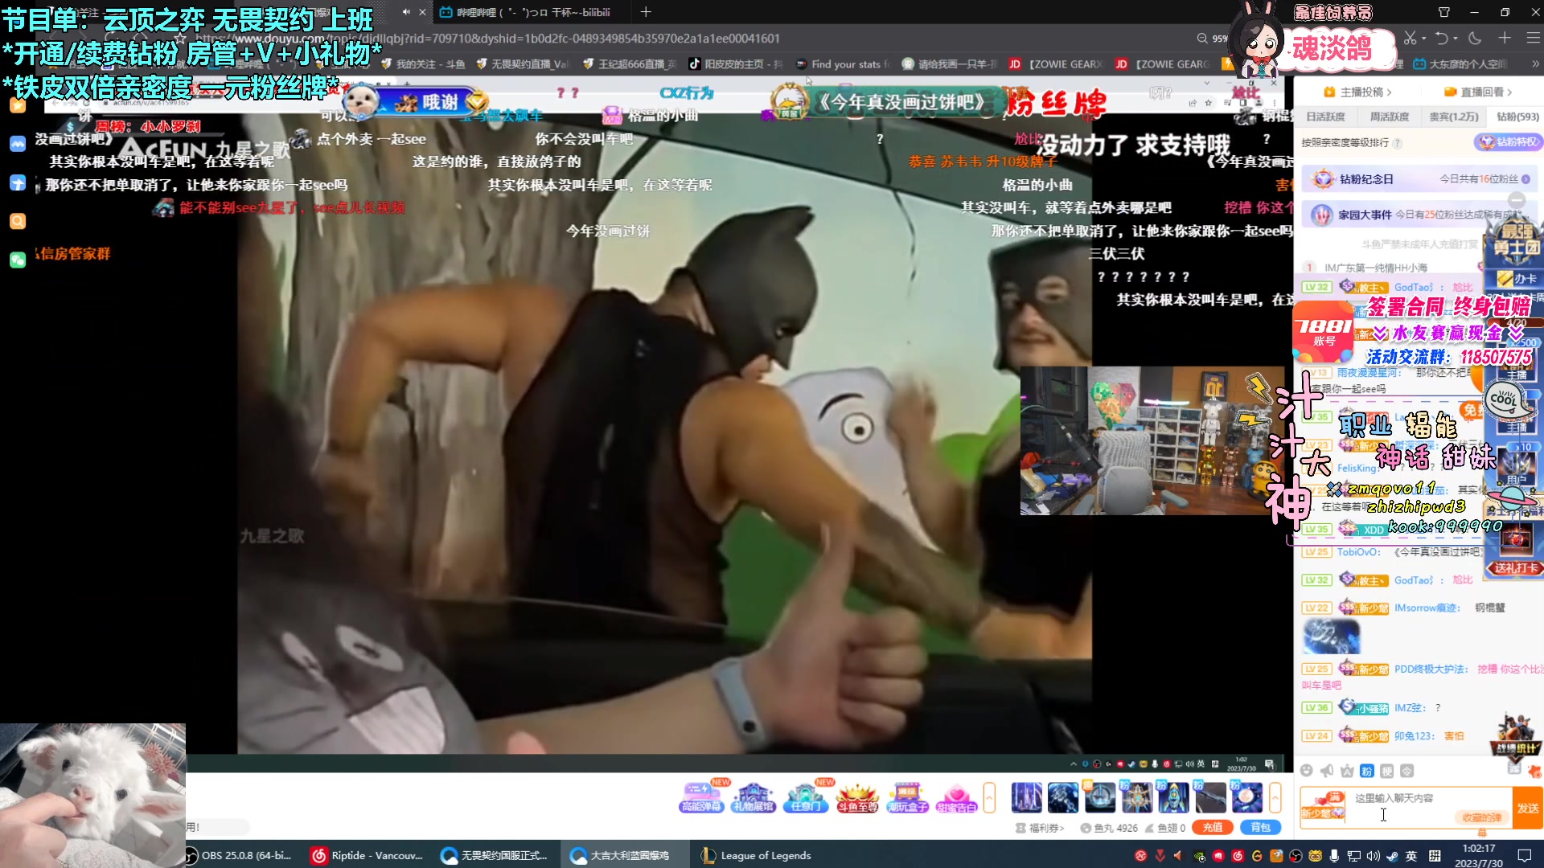Switch to League of Legends in taskbar
Screen dimensions: 1544x868
click(756, 855)
